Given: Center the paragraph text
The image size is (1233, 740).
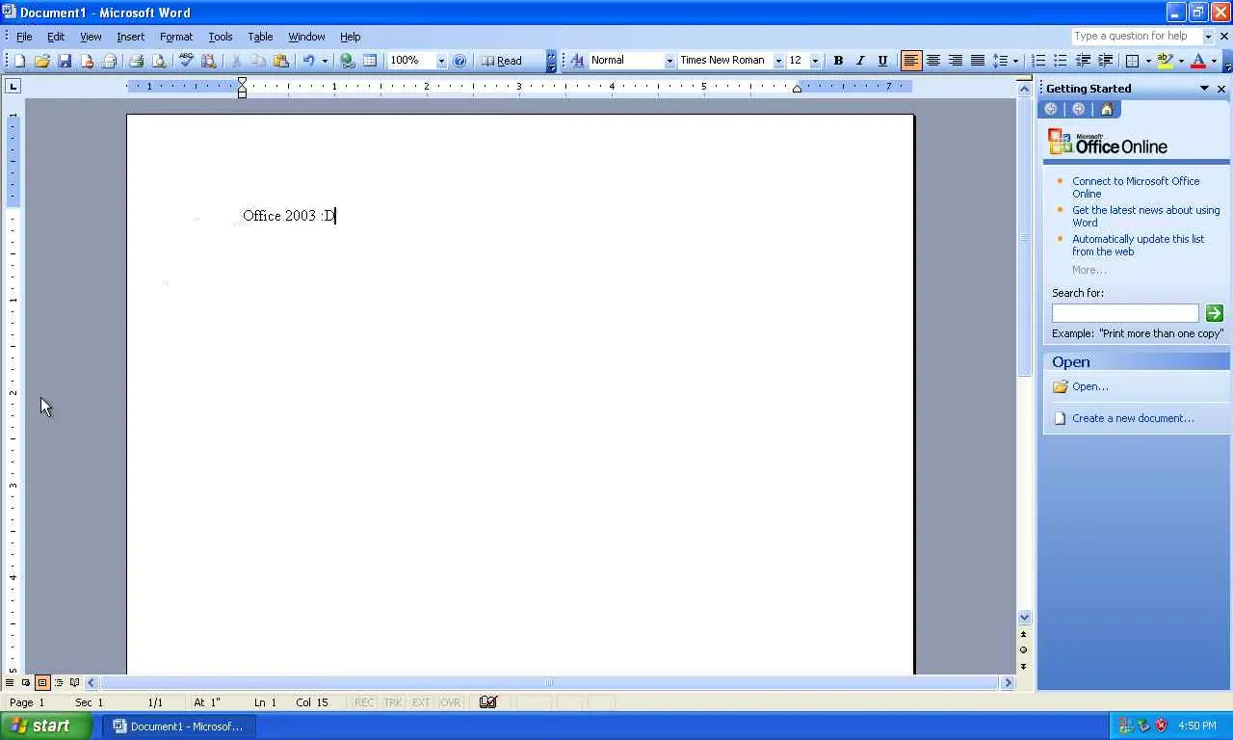Looking at the screenshot, I should [932, 61].
